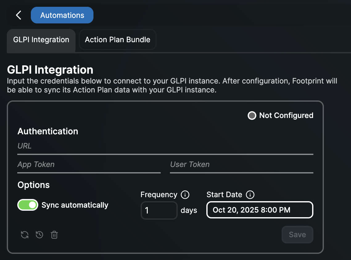The image size is (351, 260).
Task: Click the 'Sync automatically' label text
Action: (75, 205)
